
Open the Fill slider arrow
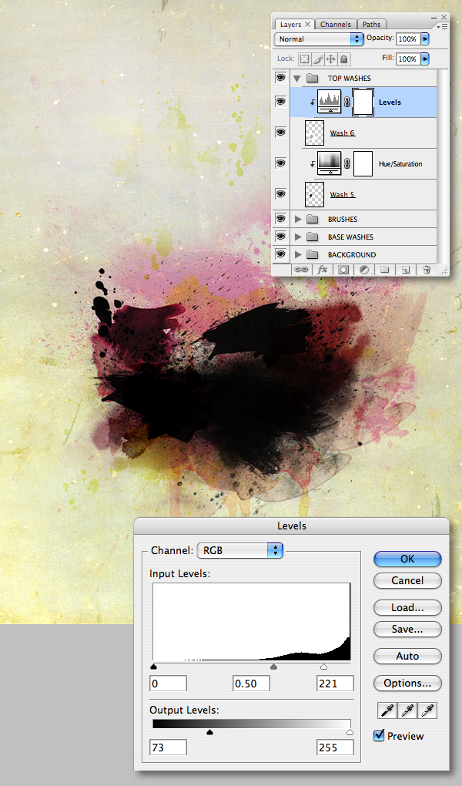pyautogui.click(x=425, y=59)
